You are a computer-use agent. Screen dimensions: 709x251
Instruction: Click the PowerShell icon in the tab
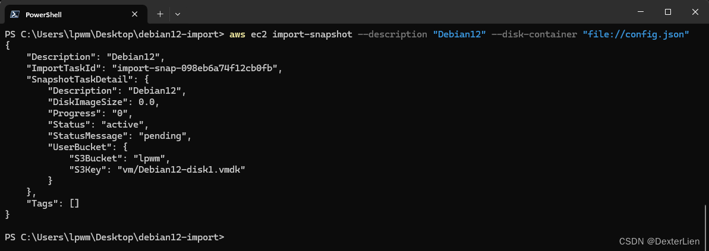pyautogui.click(x=14, y=14)
